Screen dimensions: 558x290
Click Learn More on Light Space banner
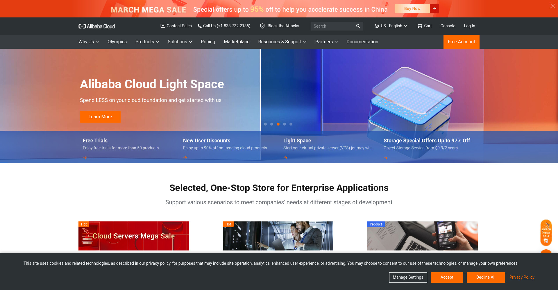click(x=100, y=117)
